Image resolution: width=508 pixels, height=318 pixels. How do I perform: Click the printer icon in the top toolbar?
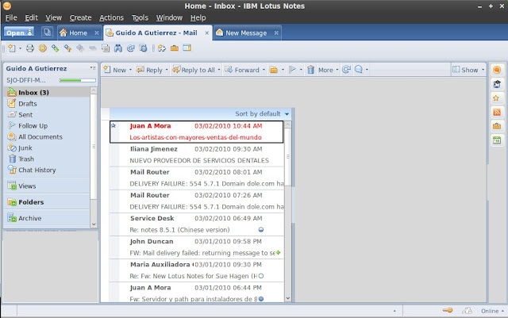pos(30,48)
